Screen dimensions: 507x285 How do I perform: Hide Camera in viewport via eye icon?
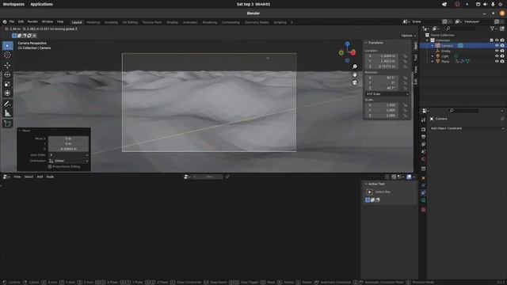pos(497,46)
